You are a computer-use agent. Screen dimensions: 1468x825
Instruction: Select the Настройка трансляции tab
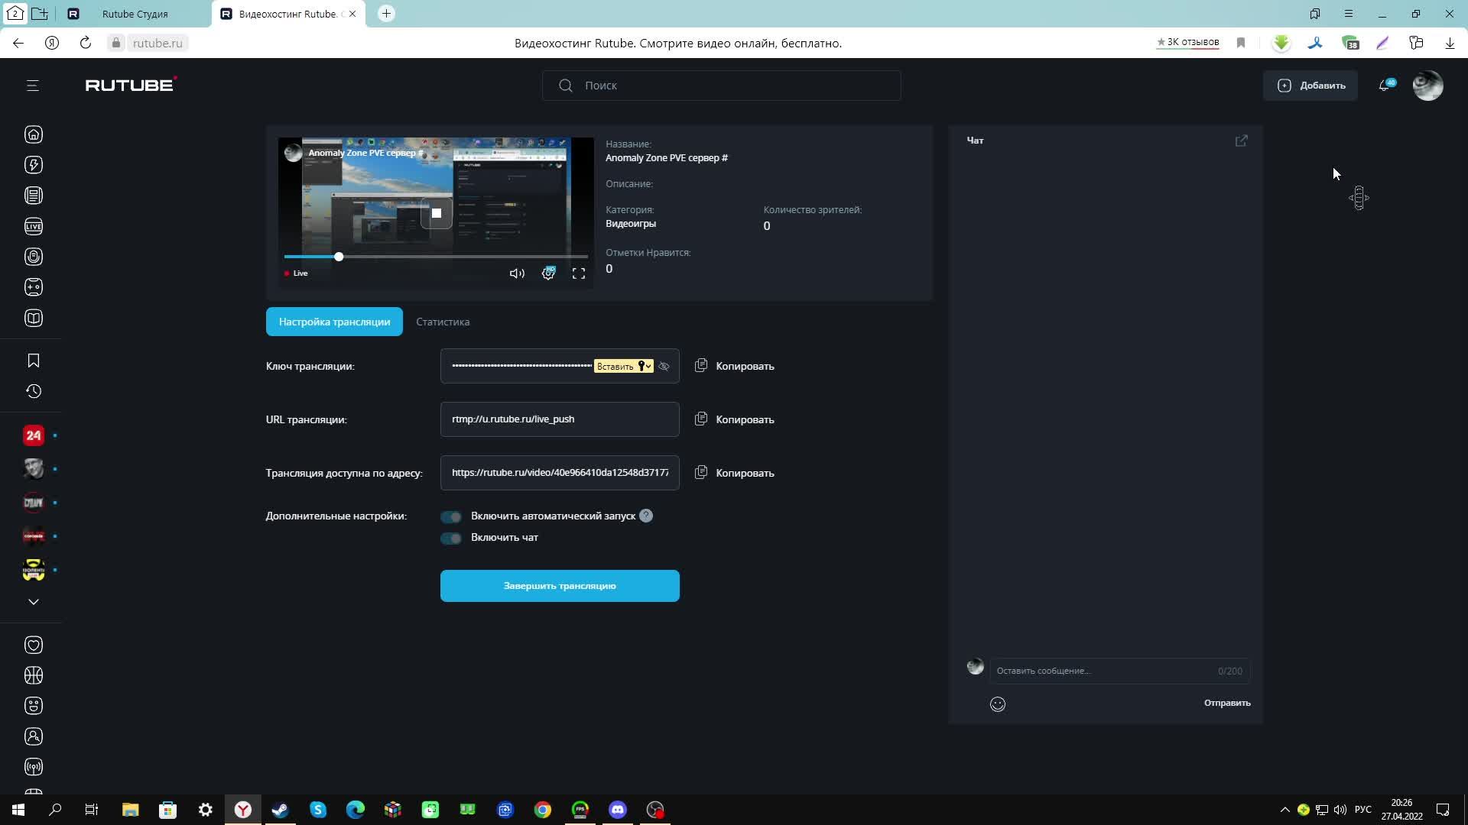point(334,322)
